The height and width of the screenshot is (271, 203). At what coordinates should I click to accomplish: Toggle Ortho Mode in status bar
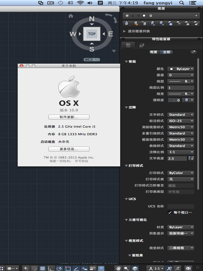point(51,268)
